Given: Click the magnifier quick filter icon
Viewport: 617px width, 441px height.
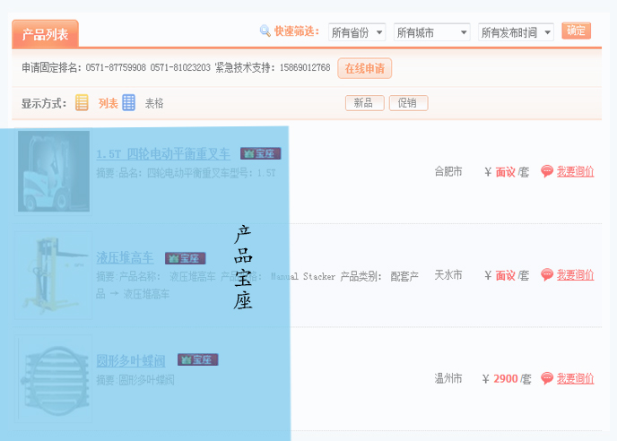Looking at the screenshot, I should pyautogui.click(x=265, y=31).
